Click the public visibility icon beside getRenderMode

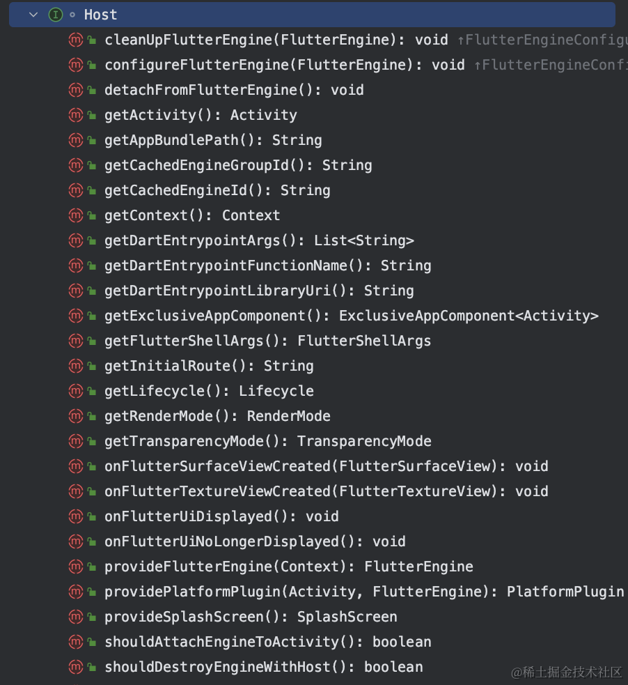(91, 416)
